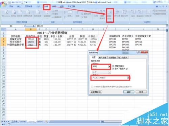This screenshot has width=169, height=126.
Task: Click the 编辑链接 (Edit Links) ribbon item
Action: pos(57,17)
